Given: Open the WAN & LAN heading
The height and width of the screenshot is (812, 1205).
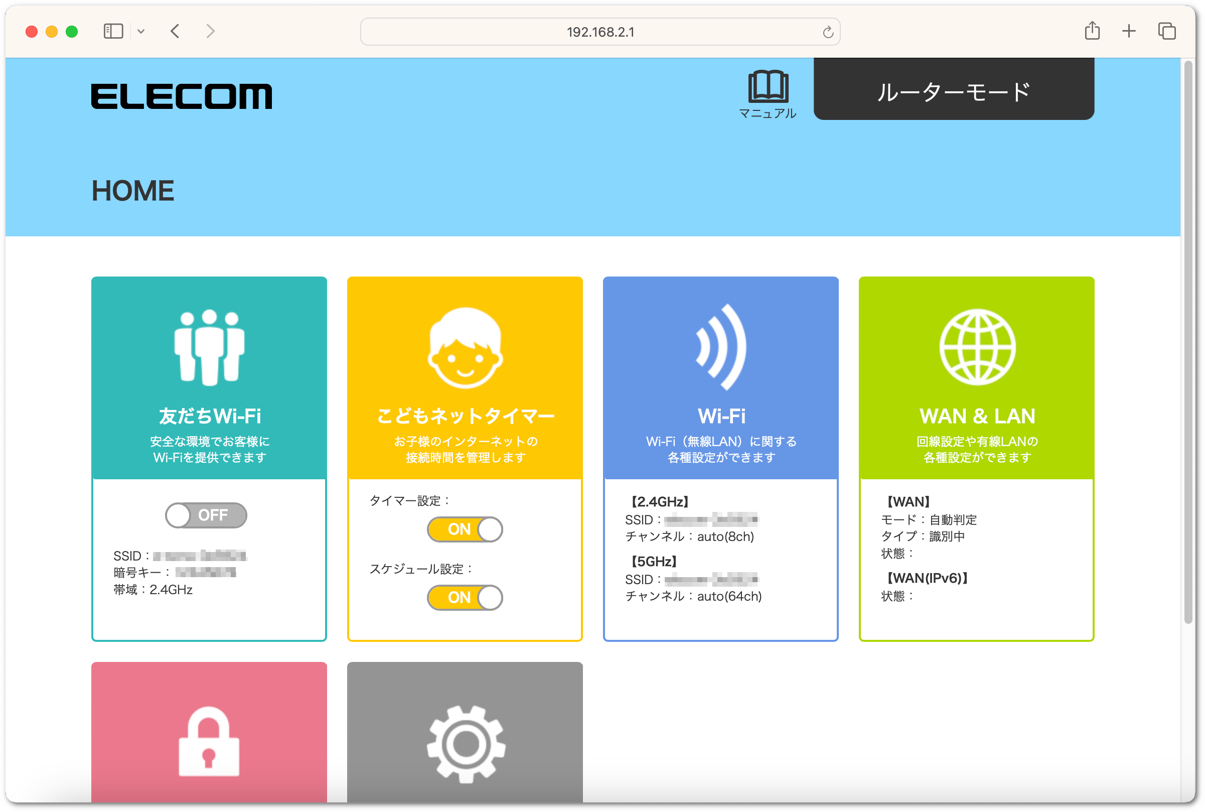Looking at the screenshot, I should click(x=977, y=417).
